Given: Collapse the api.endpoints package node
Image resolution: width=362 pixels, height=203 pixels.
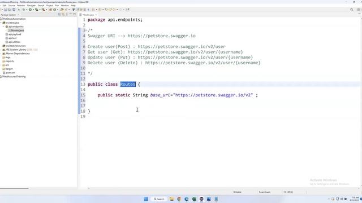Looking at the screenshot, I should point(4,27).
